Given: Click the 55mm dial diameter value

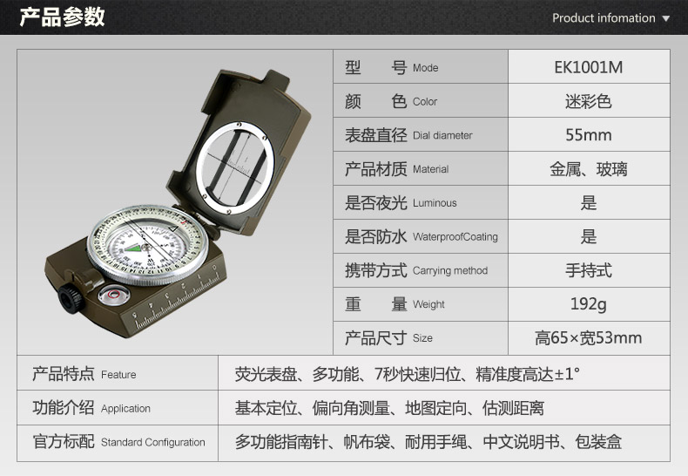Looking at the screenshot, I should 589,135.
